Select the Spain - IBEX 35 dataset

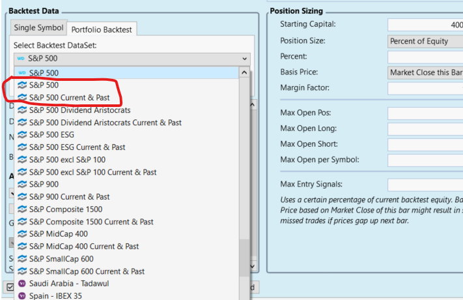(126, 296)
